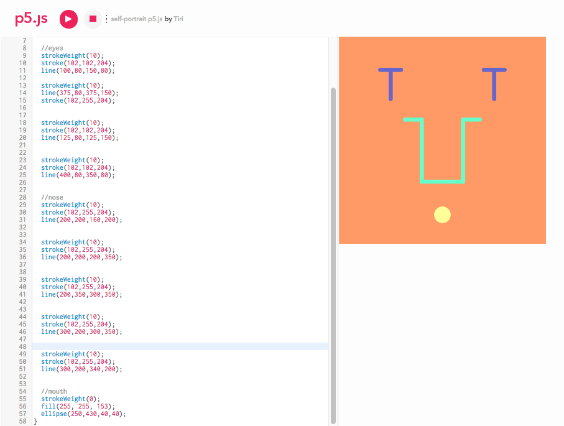Click line number 28 in the gutter

22,197
